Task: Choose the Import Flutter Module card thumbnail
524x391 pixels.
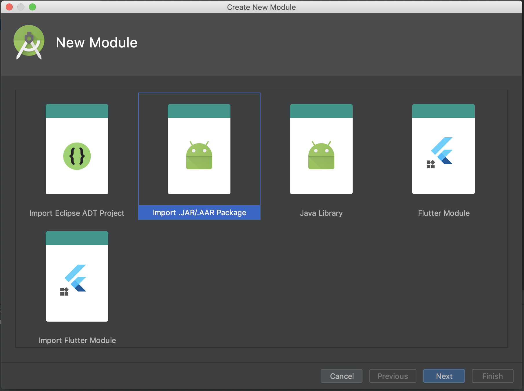Action: tap(76, 276)
